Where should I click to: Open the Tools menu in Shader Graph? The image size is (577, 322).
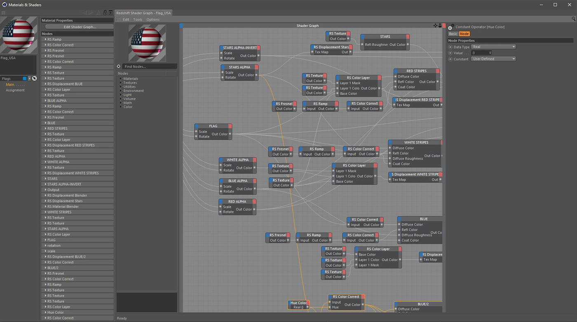tap(138, 19)
